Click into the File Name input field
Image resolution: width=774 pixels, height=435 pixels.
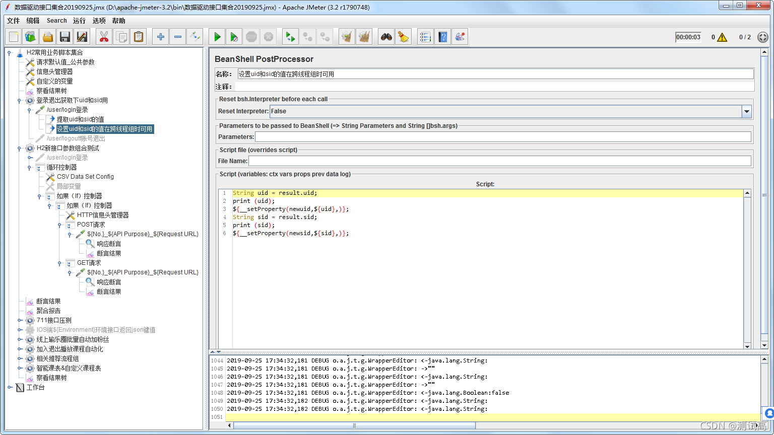click(x=499, y=161)
